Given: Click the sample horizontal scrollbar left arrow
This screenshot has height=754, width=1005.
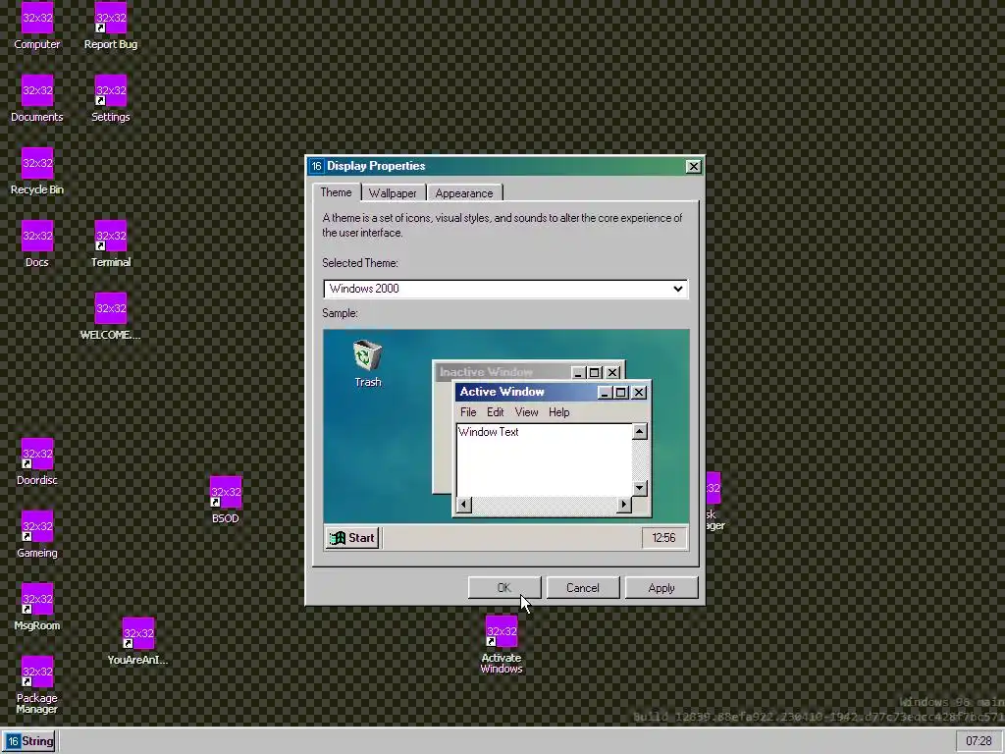Looking at the screenshot, I should point(464,505).
